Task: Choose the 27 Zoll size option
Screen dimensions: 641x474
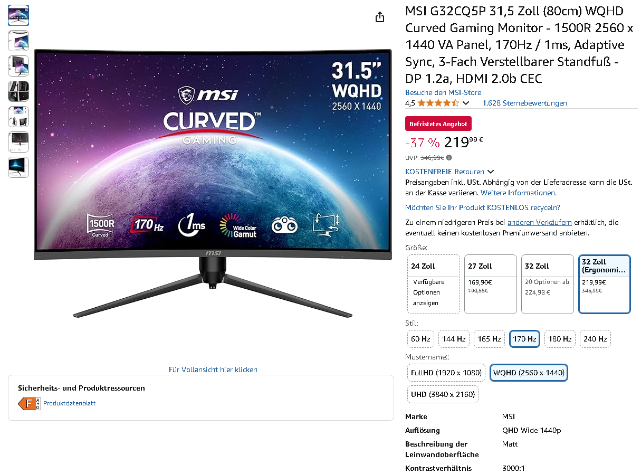Action: coord(490,284)
